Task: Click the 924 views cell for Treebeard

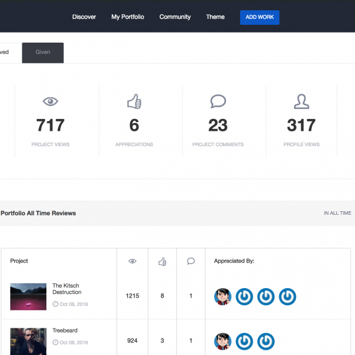Action: pyautogui.click(x=133, y=341)
